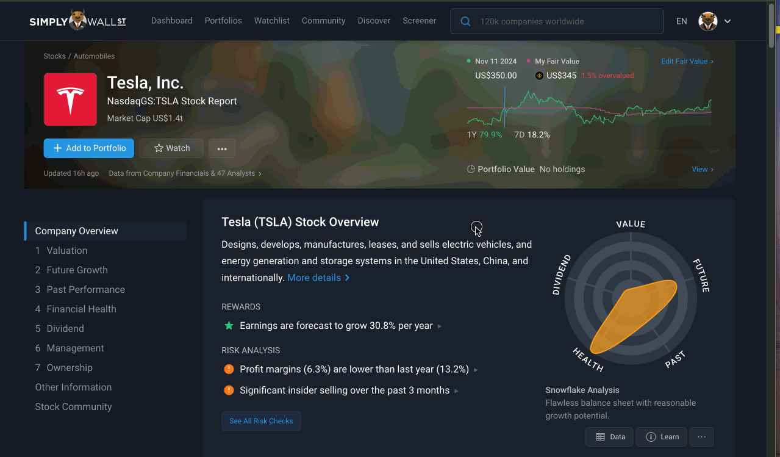Viewport: 780px width, 457px height.
Task: Click the 7D 18.2% return text
Action: click(x=532, y=135)
